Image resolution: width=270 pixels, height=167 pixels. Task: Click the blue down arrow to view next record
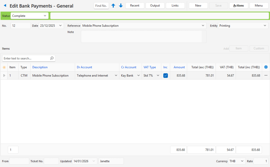point(121,5)
